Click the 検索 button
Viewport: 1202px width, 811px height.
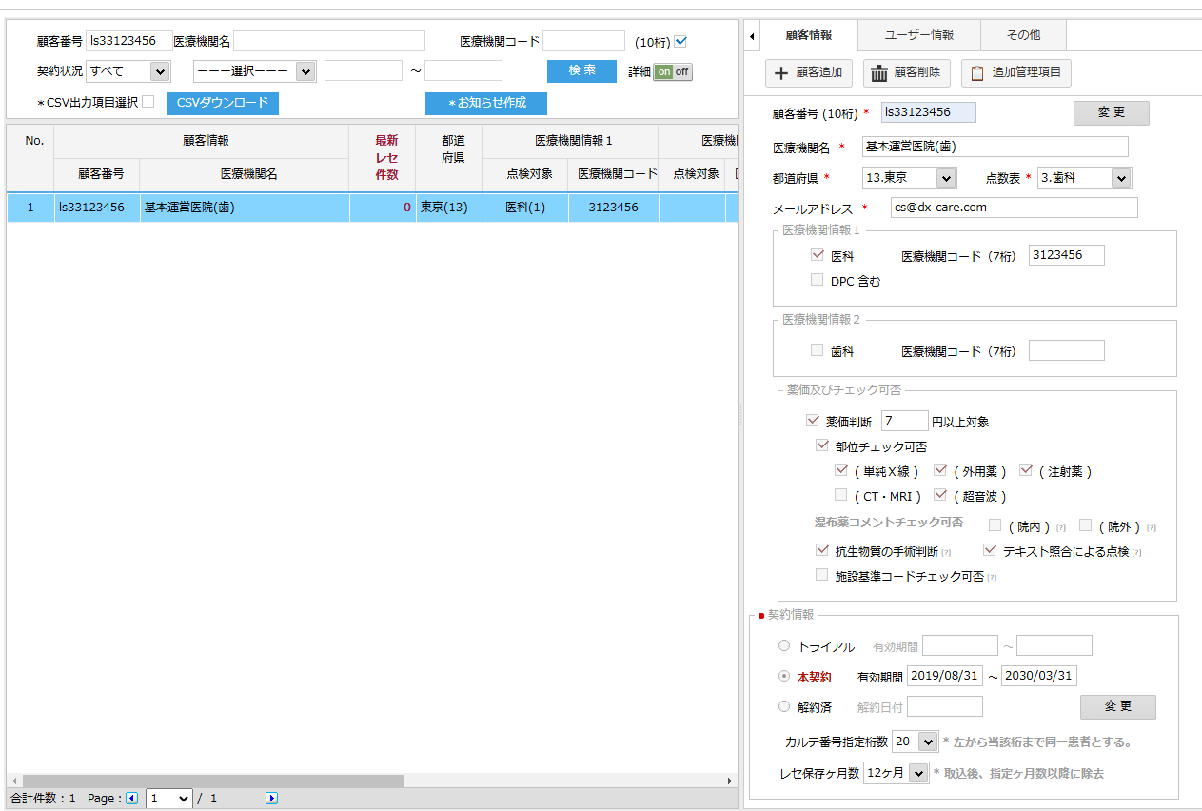point(581,71)
